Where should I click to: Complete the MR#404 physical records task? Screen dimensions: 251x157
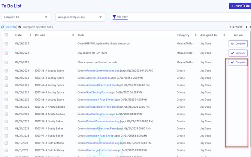pyautogui.click(x=238, y=44)
